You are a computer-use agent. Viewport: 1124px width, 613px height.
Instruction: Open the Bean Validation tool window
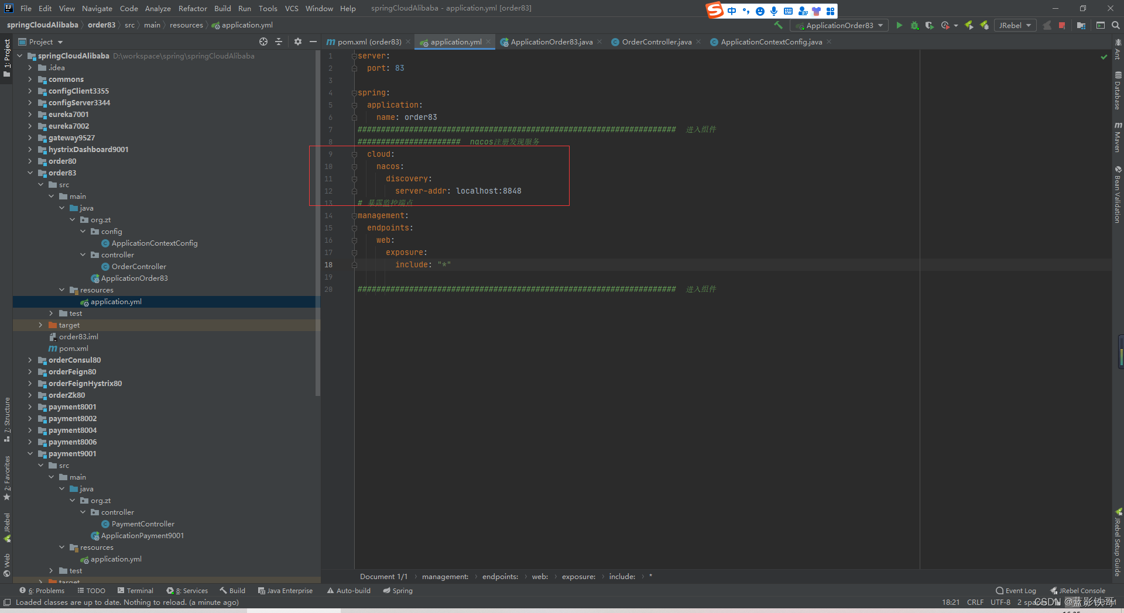(x=1118, y=194)
